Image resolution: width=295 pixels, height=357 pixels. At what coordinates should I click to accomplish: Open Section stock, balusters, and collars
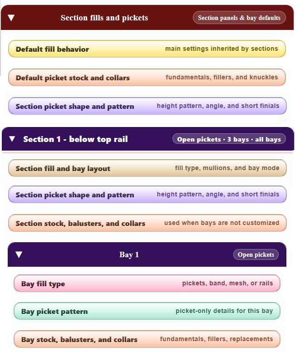[147, 223]
